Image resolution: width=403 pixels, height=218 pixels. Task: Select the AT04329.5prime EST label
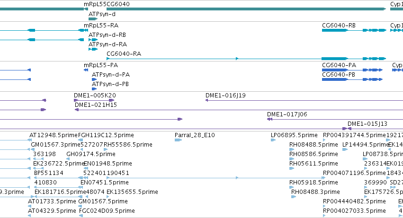click(52, 211)
